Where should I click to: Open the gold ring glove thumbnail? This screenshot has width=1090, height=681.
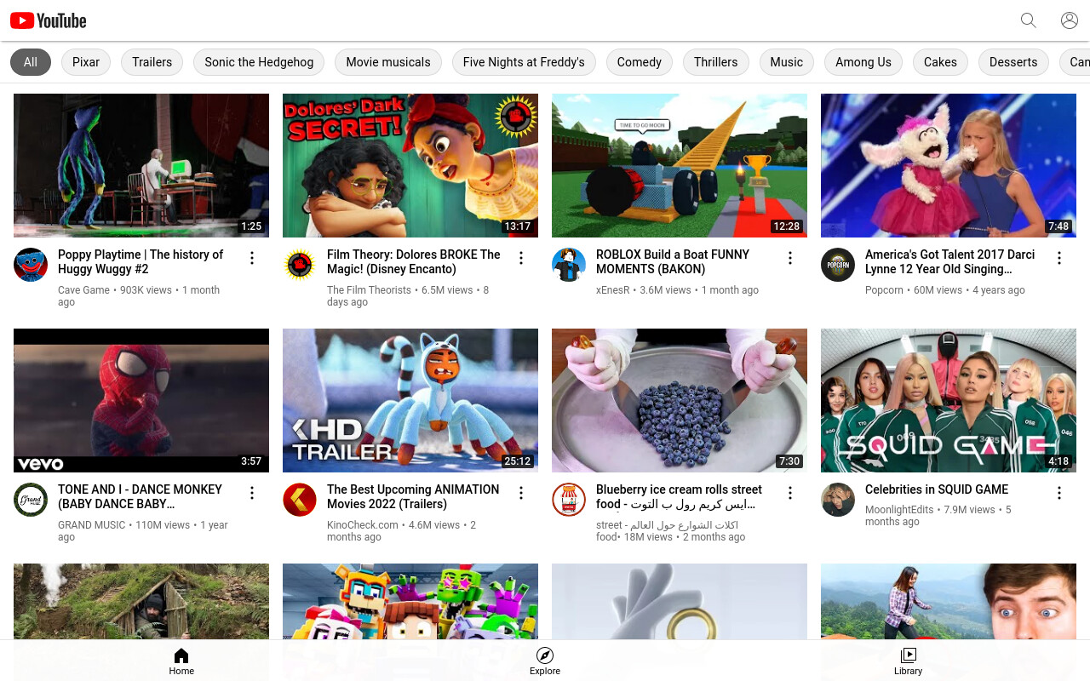tap(680, 601)
